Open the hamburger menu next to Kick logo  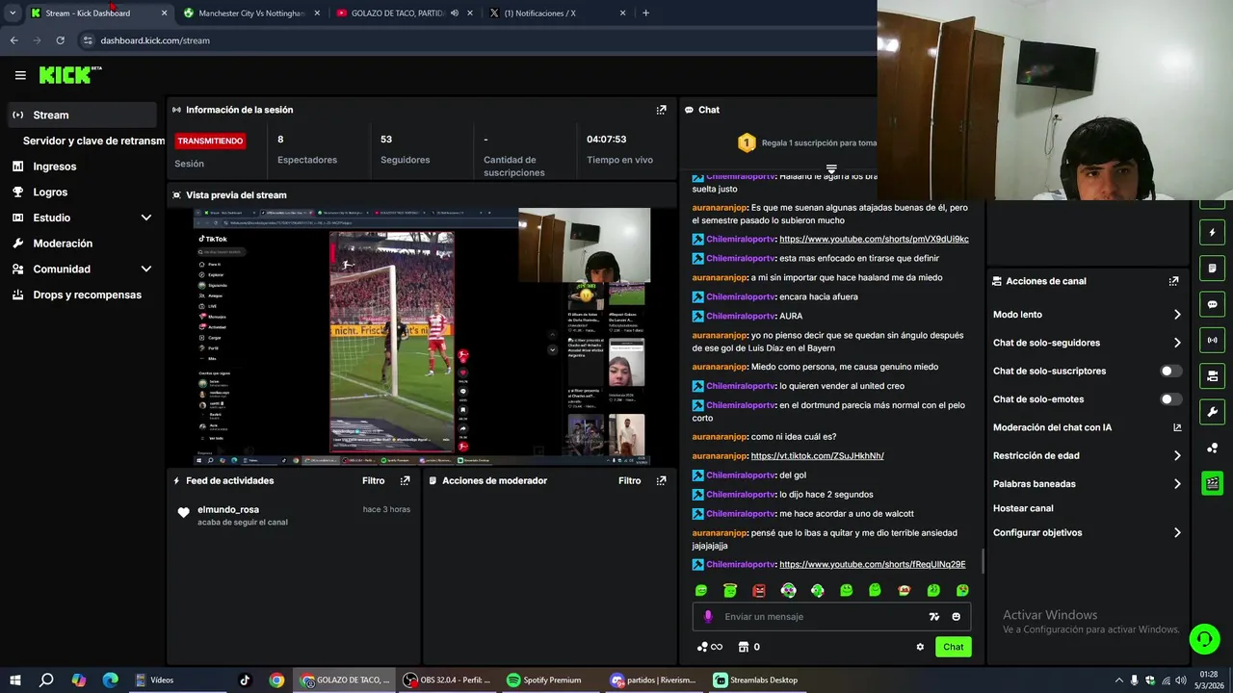pyautogui.click(x=20, y=75)
